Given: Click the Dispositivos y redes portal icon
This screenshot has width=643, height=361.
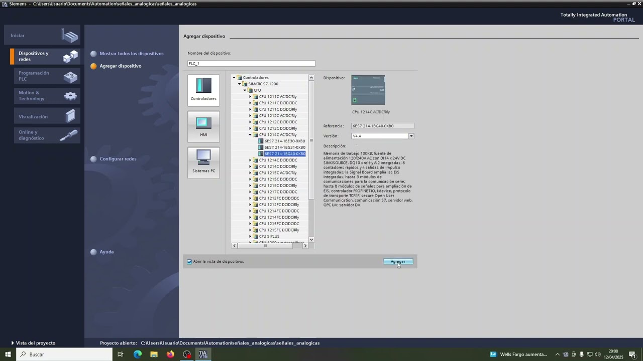Looking at the screenshot, I should pos(70,56).
